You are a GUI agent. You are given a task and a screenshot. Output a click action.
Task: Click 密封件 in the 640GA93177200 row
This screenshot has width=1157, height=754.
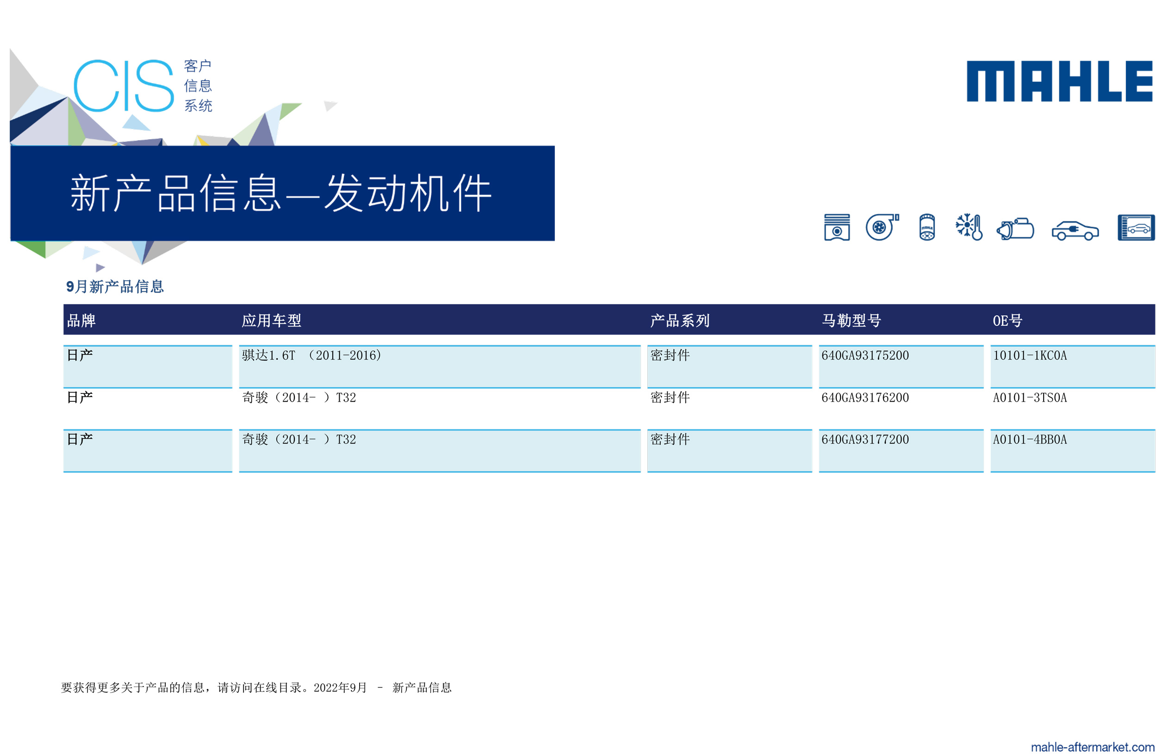[670, 439]
